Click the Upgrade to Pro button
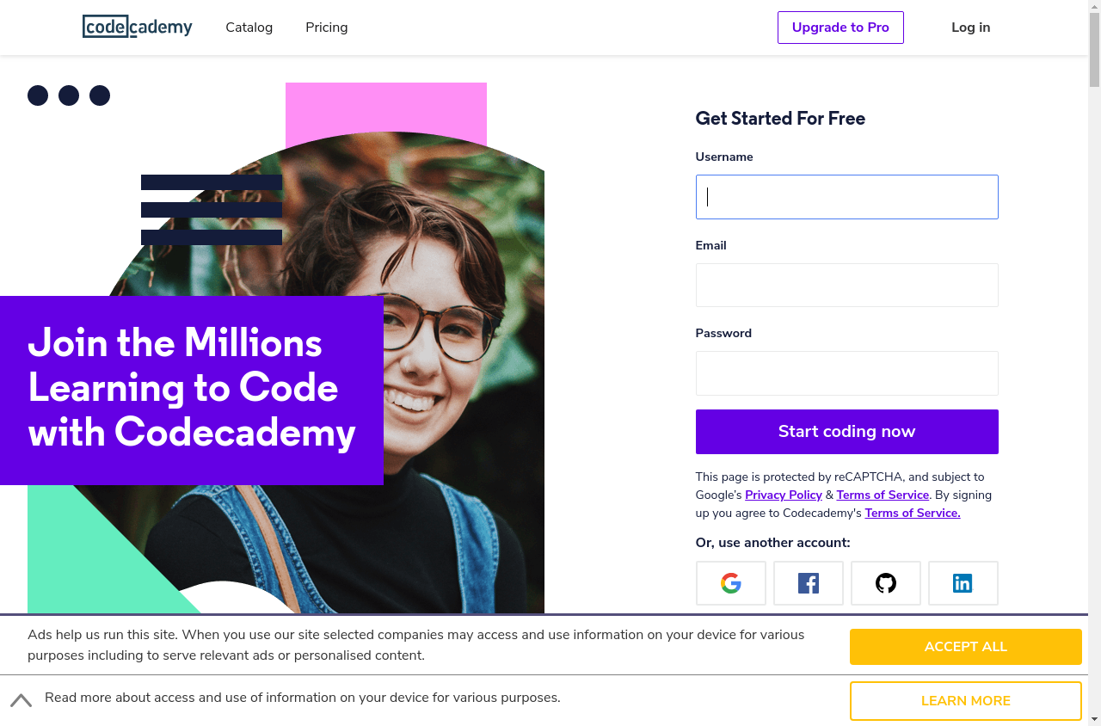 pyautogui.click(x=840, y=28)
